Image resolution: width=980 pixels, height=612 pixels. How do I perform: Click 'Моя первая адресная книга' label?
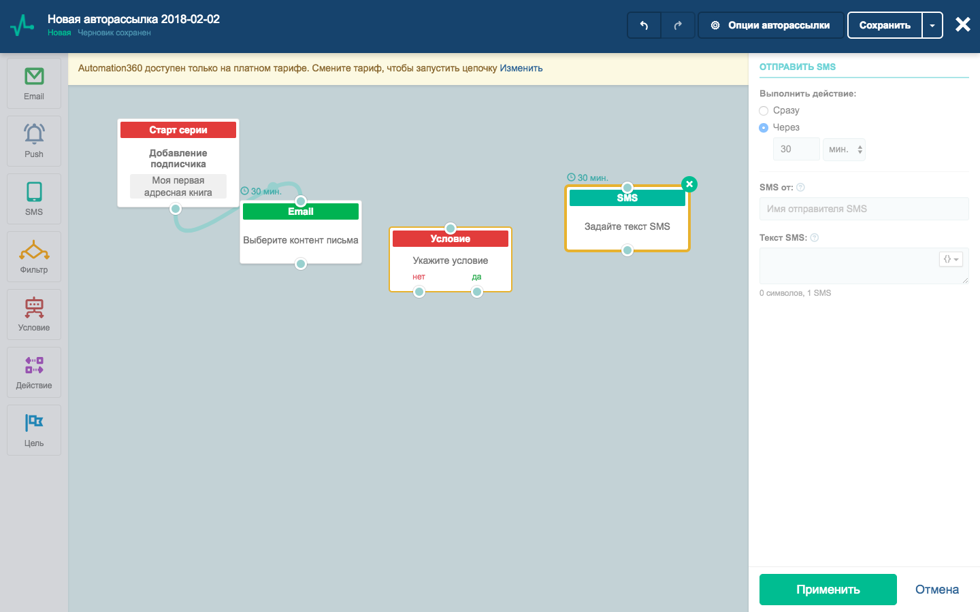pyautogui.click(x=178, y=186)
